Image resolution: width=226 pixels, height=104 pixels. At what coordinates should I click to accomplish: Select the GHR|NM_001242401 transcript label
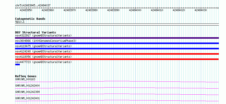27,98
